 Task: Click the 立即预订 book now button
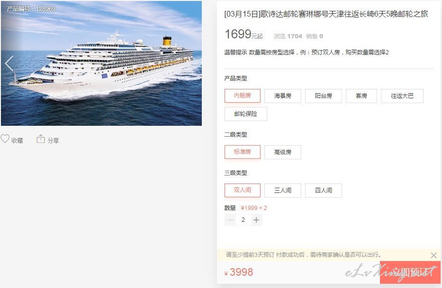tap(410, 272)
